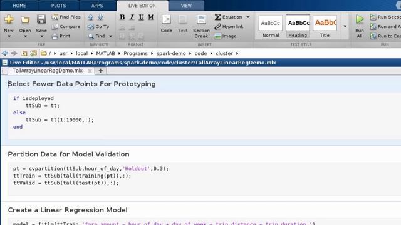Click the MATLAB path segment
This screenshot has width=401, height=225.
(105, 53)
